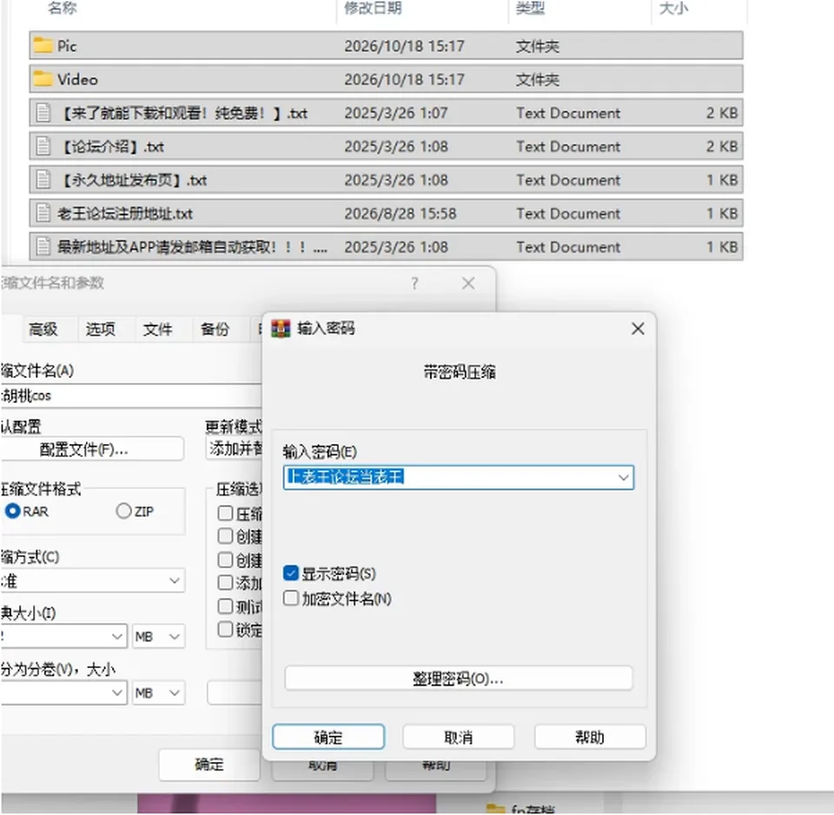Image resolution: width=834 pixels, height=815 pixels.
Task: Click the Video folder icon
Action: coord(43,79)
